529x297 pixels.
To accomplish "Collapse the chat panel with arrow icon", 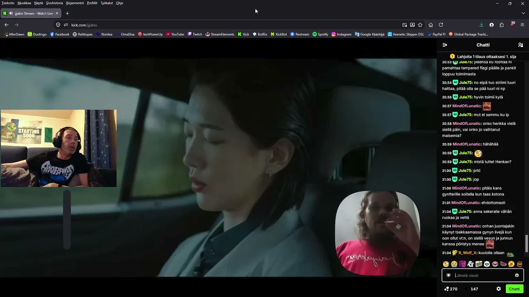I will (x=445, y=45).
